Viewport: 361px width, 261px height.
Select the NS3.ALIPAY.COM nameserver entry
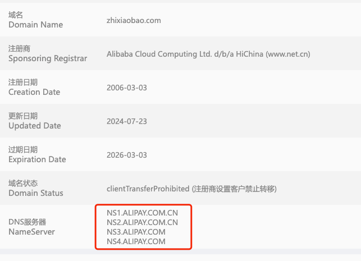pos(136,232)
